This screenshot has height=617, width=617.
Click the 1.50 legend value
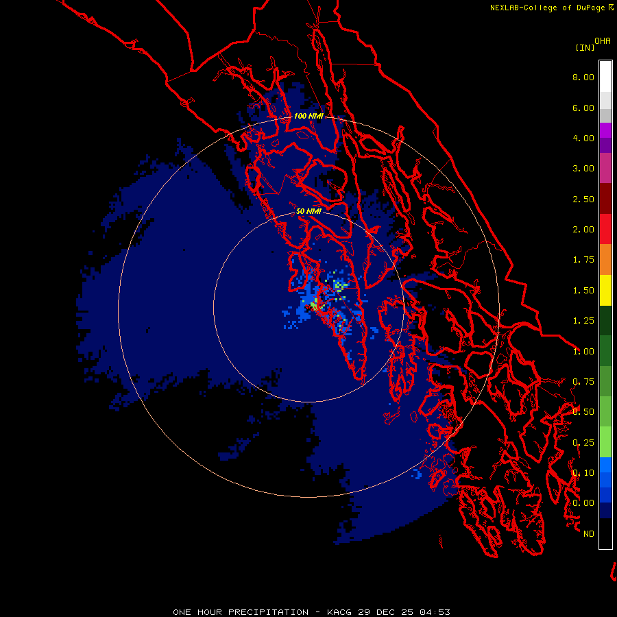click(583, 291)
